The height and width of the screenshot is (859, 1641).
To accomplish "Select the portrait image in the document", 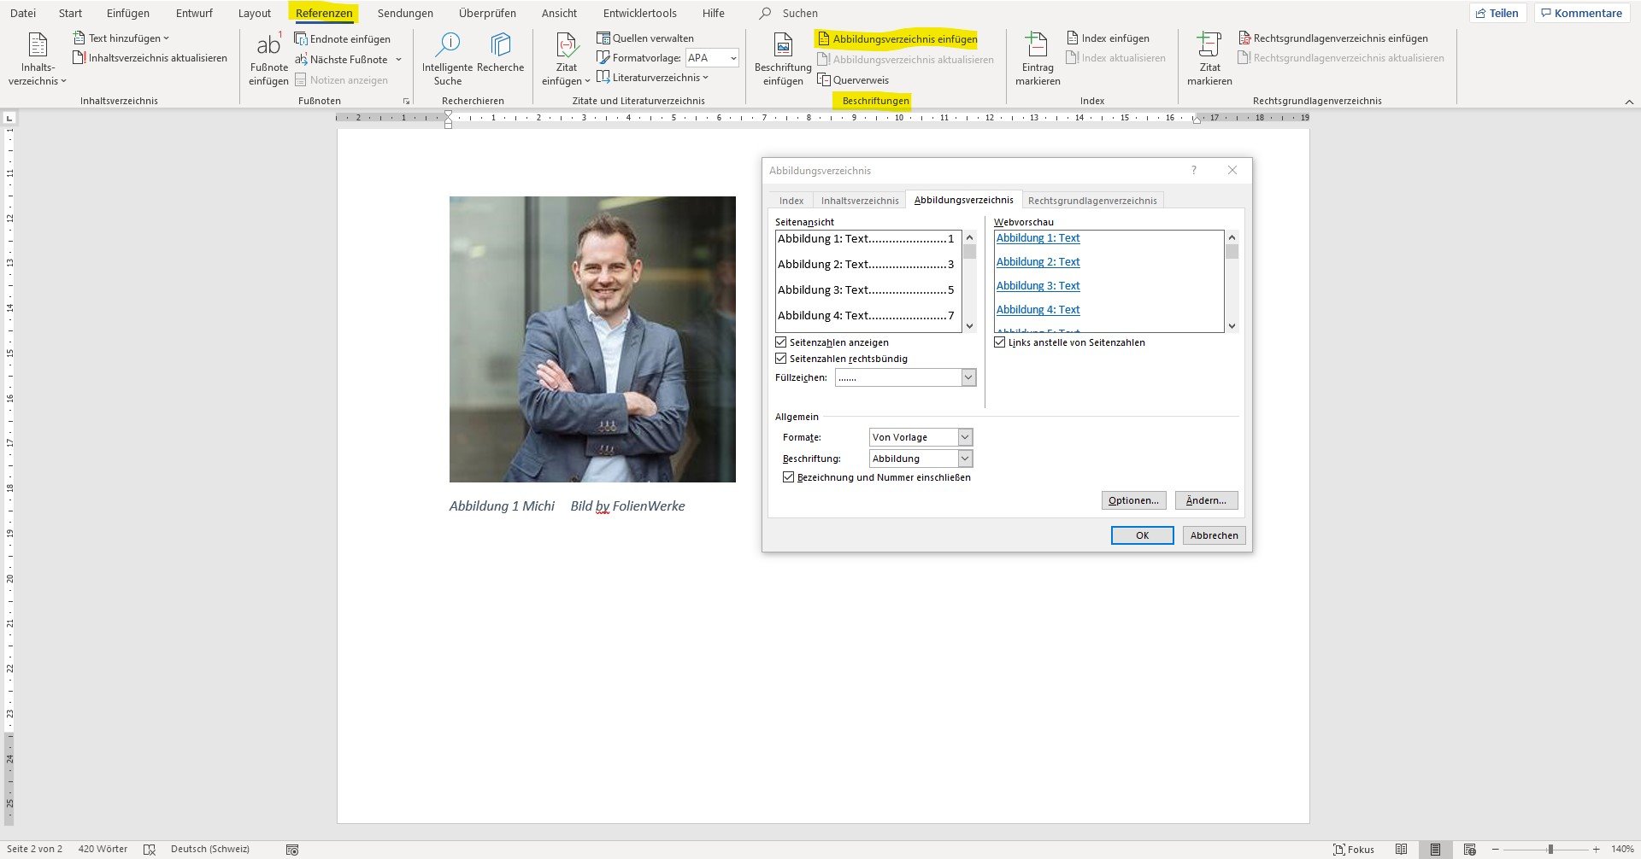I will [592, 339].
